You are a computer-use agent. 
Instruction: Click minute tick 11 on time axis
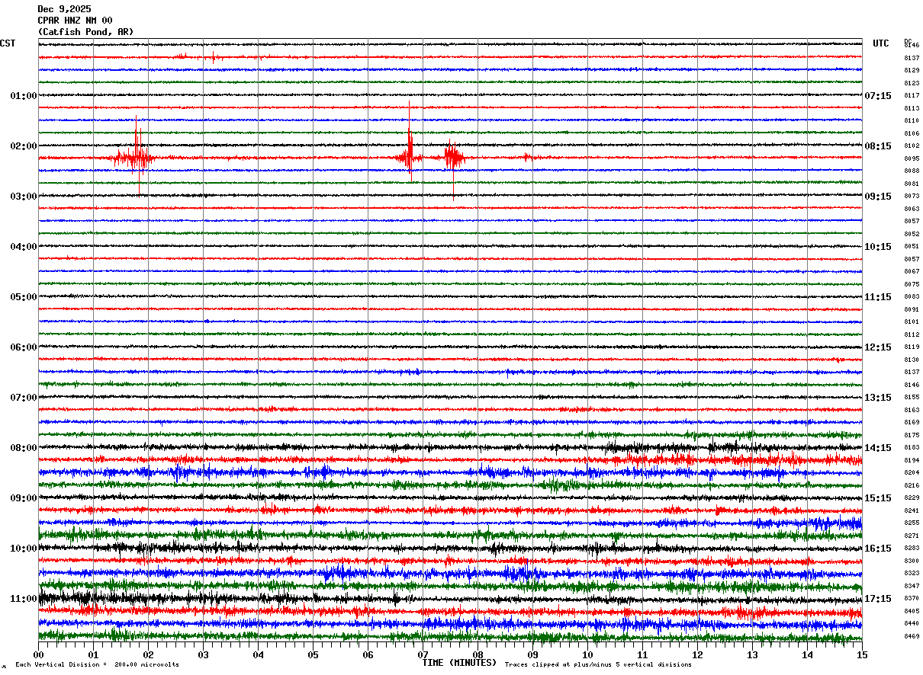tap(642, 654)
